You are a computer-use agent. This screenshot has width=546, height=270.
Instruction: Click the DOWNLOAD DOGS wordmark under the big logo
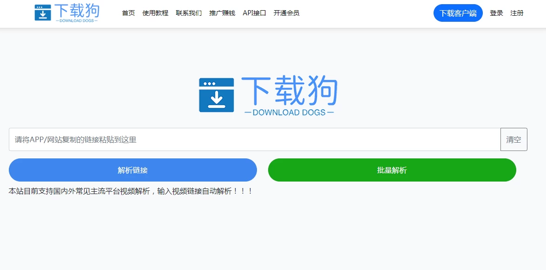pos(289,111)
